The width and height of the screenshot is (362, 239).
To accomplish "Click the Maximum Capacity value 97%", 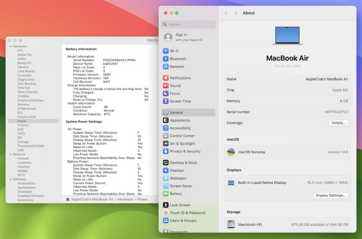I will [x=107, y=114].
